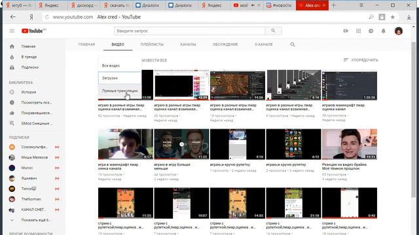Switch to the О КАНАЛЕ channel tab
The height and width of the screenshot is (235, 419).
263,44
